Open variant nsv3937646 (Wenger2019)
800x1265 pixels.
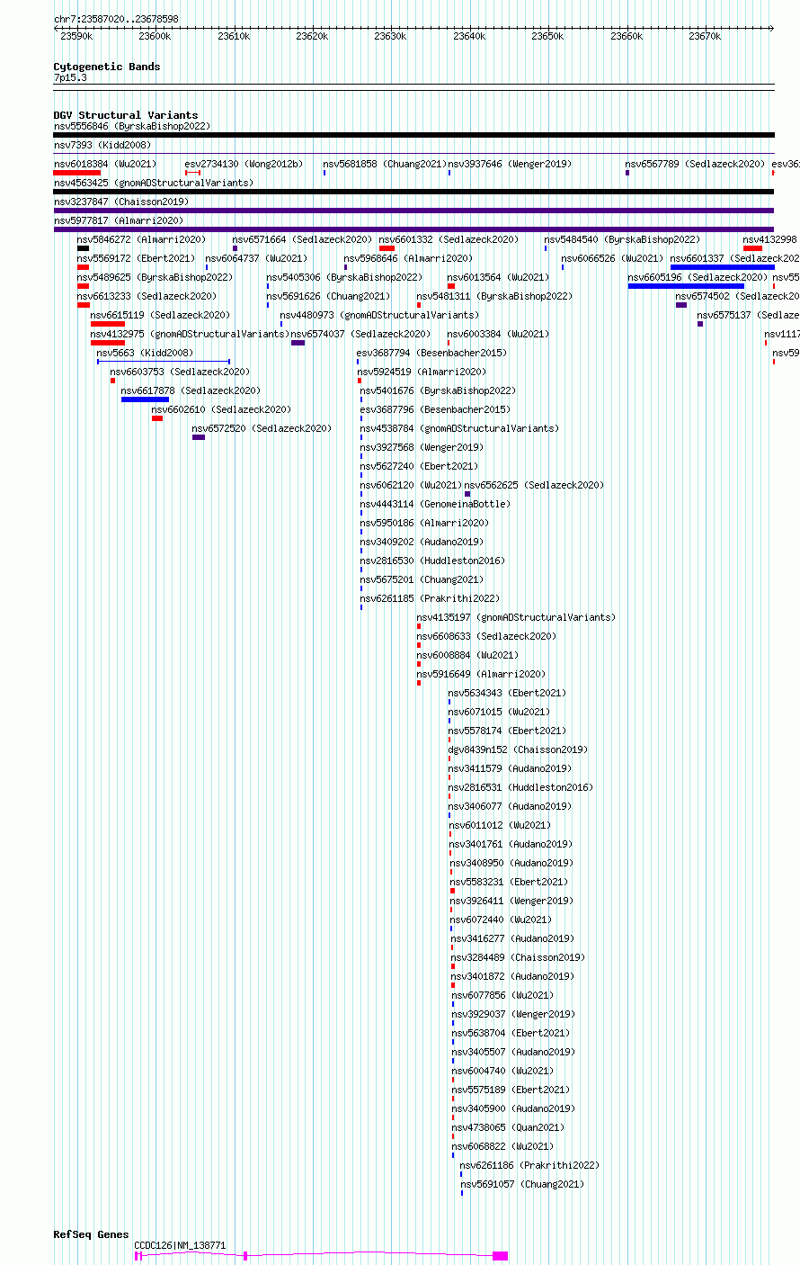coord(509,164)
